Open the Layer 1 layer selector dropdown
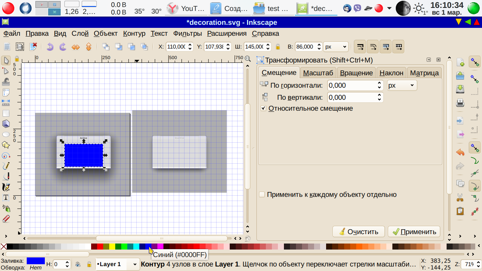 click(117, 265)
